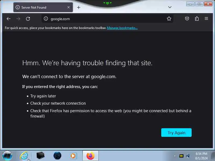The image size is (215, 161).
Task: Open the network tray icon
Action: pos(188,156)
